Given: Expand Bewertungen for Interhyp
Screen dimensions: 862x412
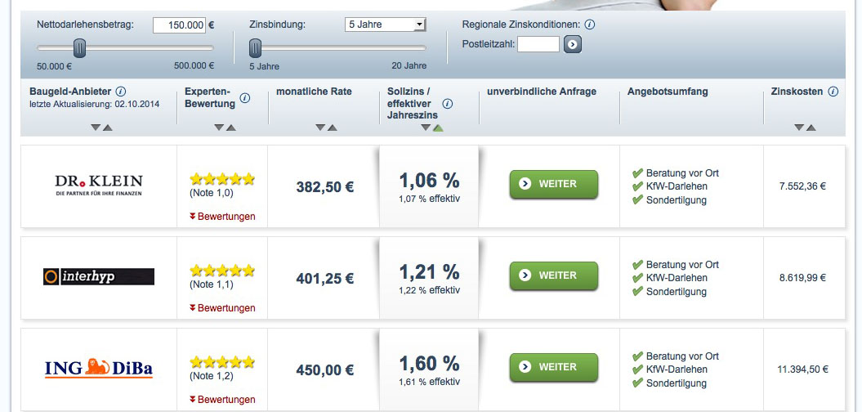Looking at the screenshot, I should [222, 307].
